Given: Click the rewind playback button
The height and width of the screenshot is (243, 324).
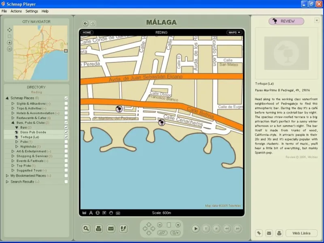Looking at the screenshot, I should (x=227, y=228).
